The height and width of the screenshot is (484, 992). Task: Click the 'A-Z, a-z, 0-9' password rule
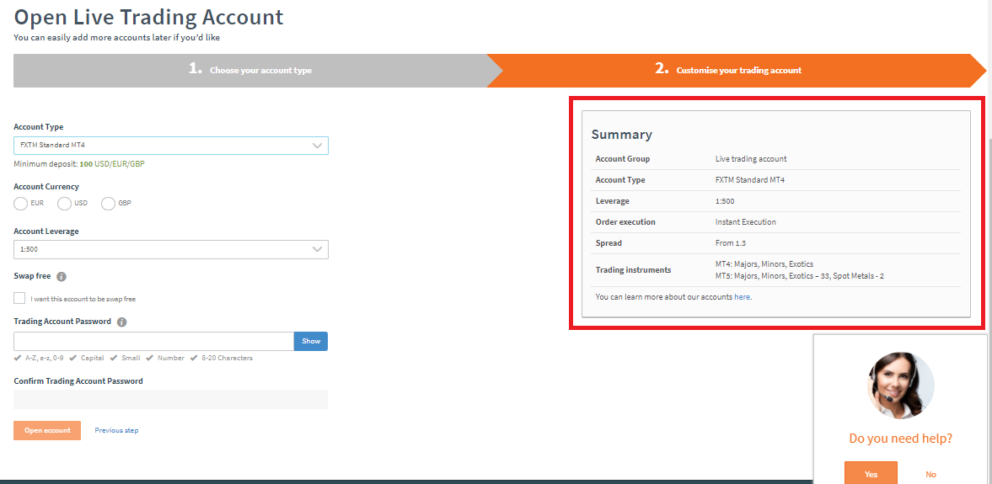click(45, 358)
